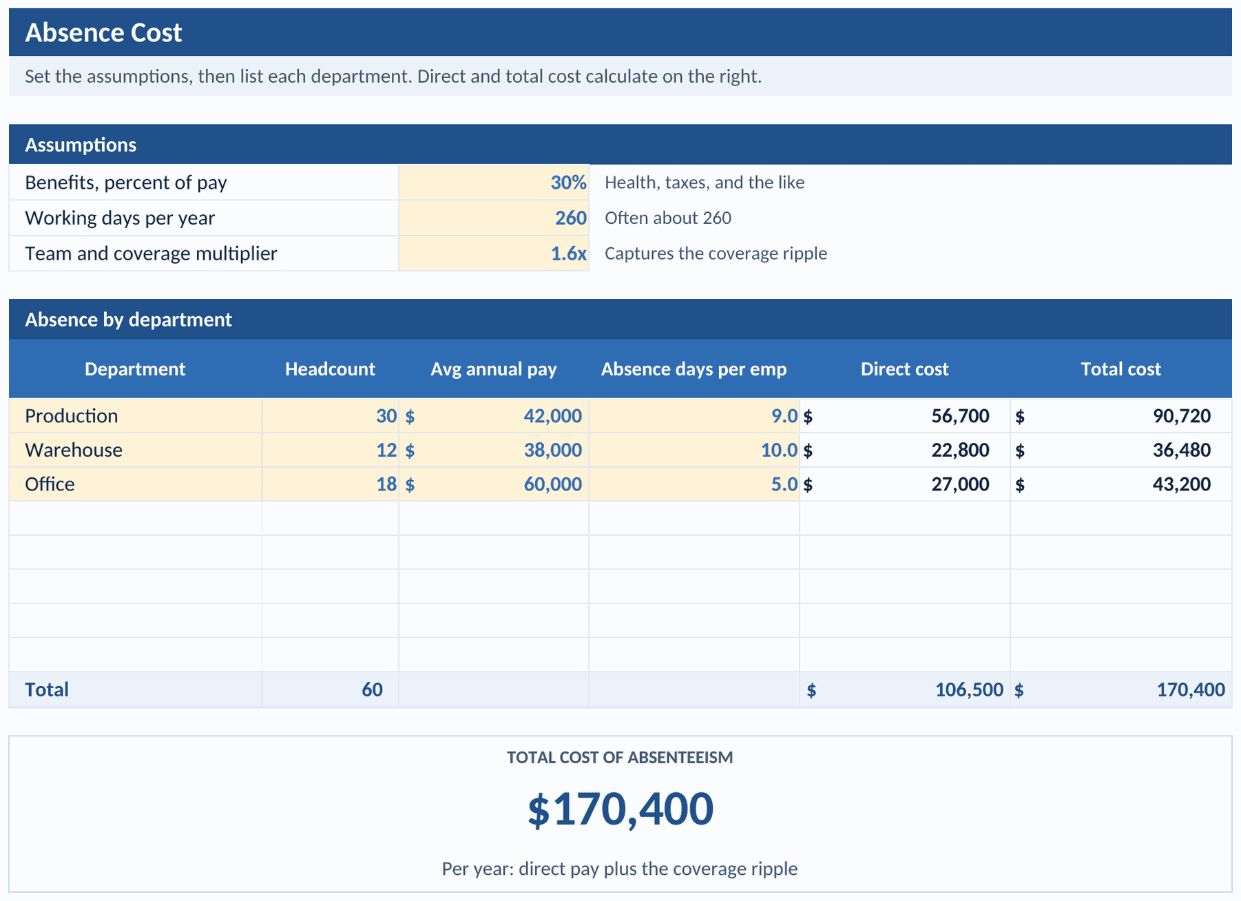Click the large $170,400 summary figure

[x=620, y=809]
